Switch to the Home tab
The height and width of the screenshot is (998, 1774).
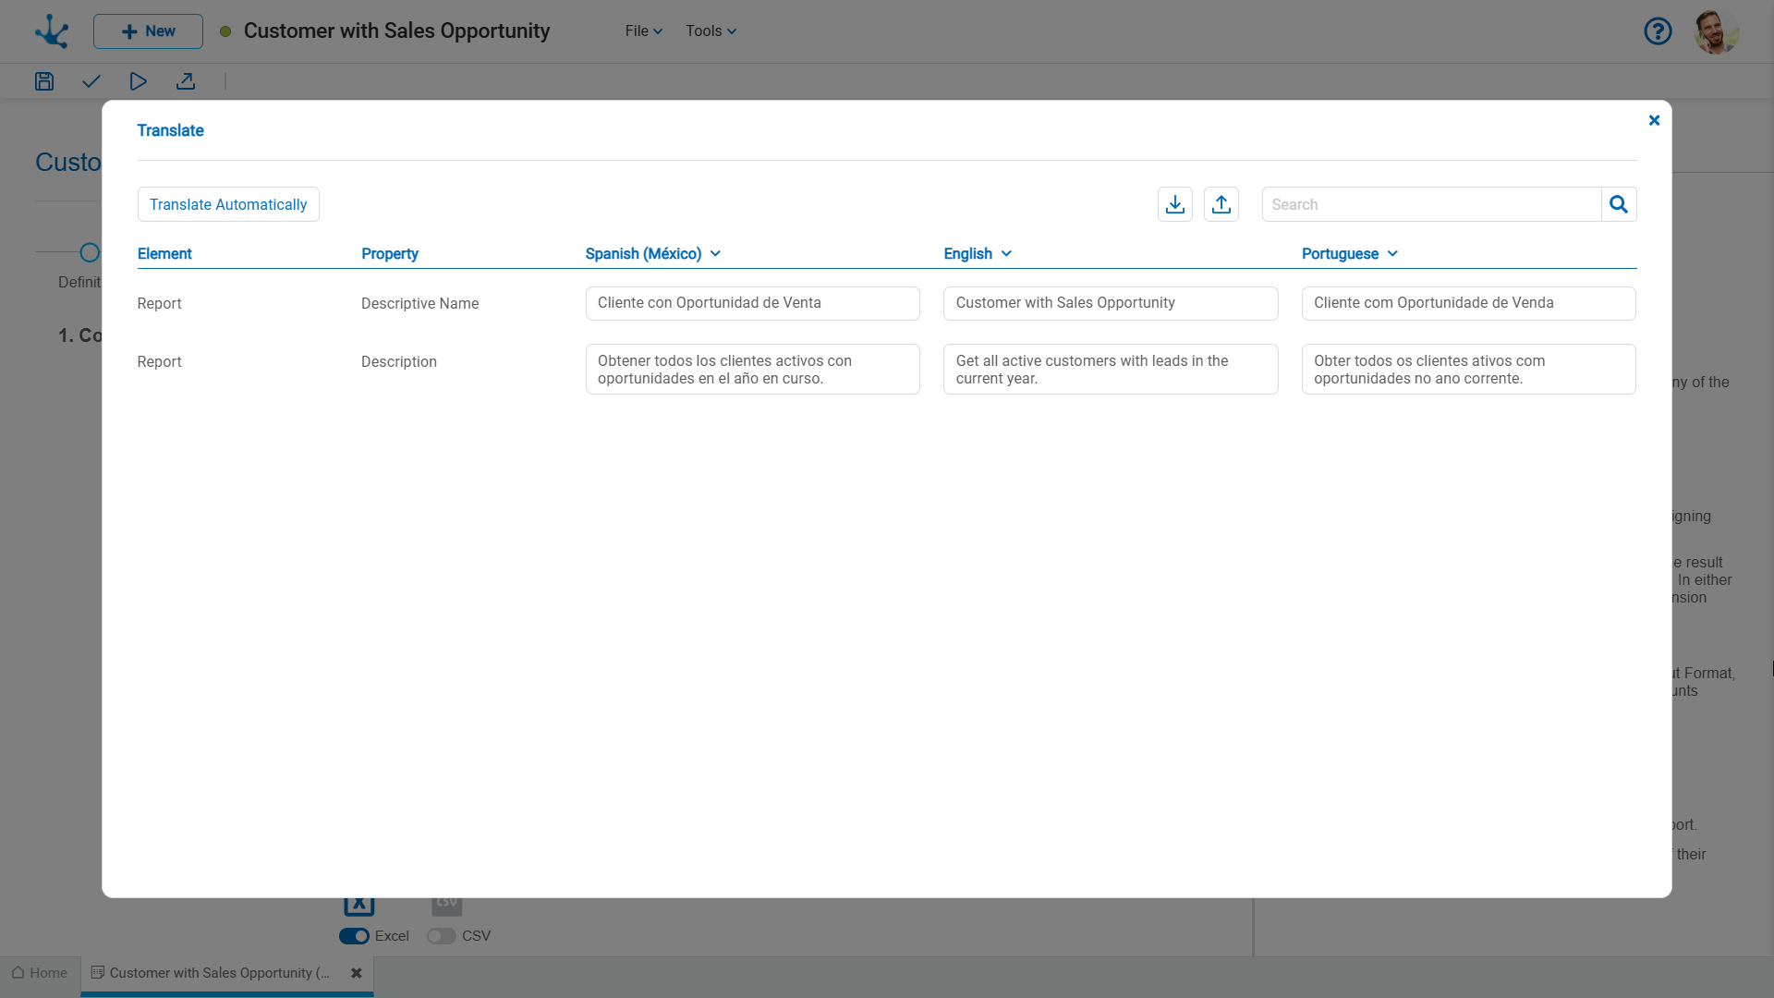tap(40, 973)
